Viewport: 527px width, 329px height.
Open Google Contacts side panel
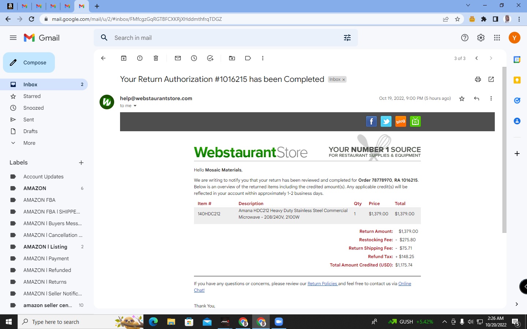pos(517,121)
